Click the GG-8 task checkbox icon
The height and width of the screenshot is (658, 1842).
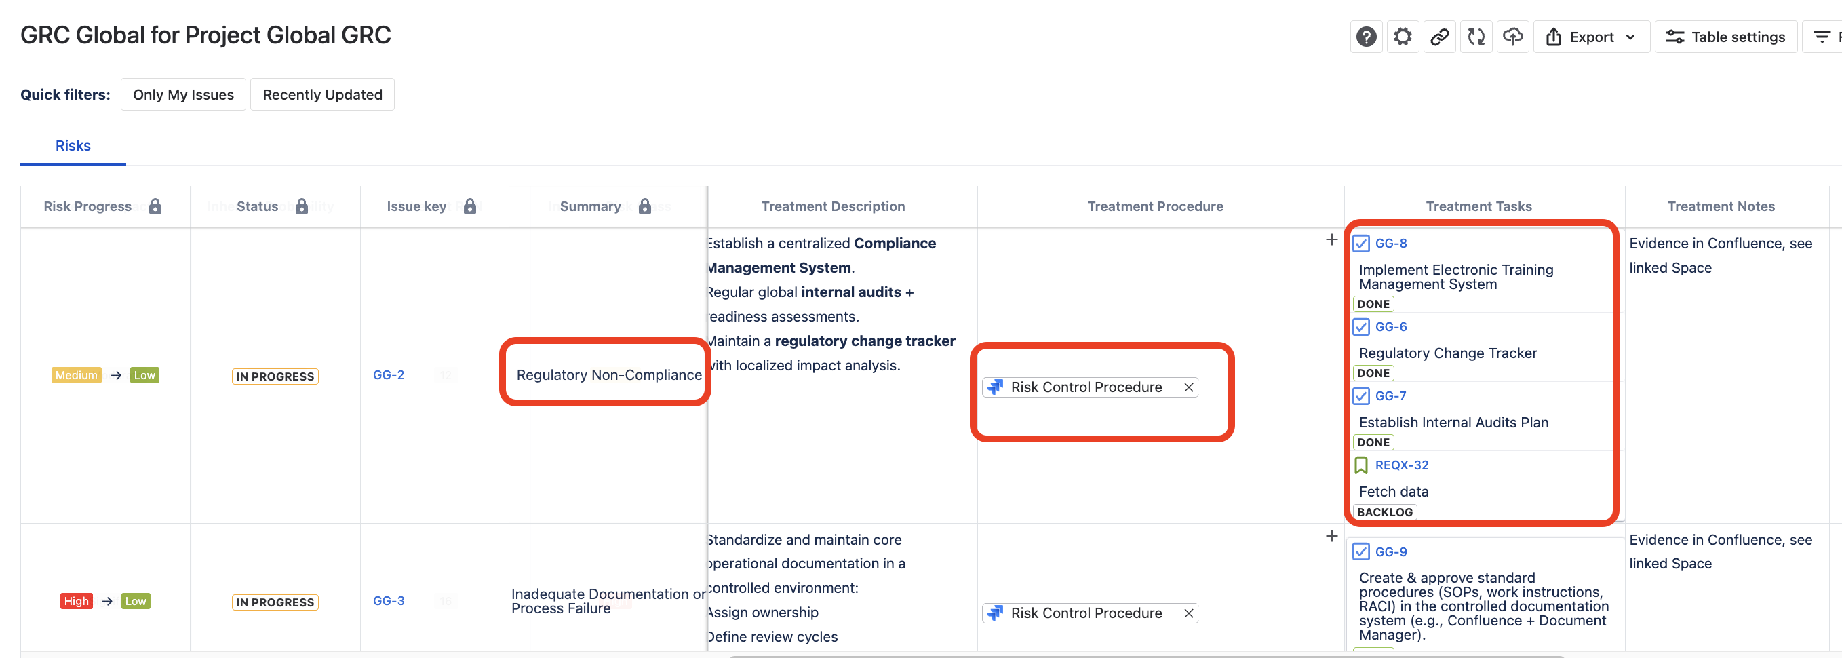[1360, 244]
